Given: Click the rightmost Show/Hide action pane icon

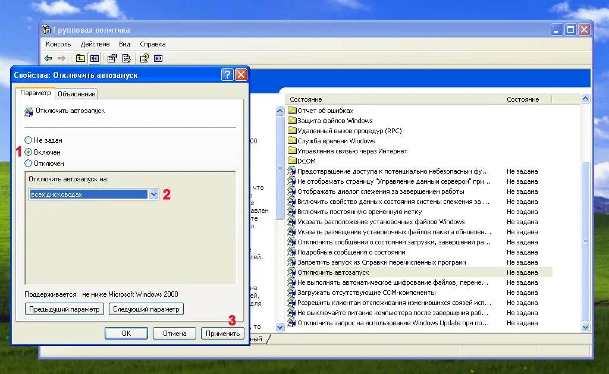Looking at the screenshot, I should pos(158,58).
